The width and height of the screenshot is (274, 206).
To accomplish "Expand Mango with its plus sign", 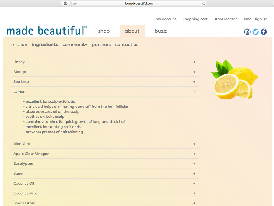I will 194,72.
